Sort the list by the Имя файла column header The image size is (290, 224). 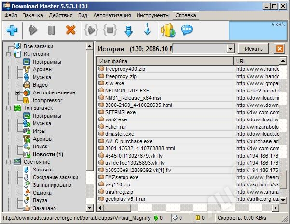pyautogui.click(x=164, y=61)
